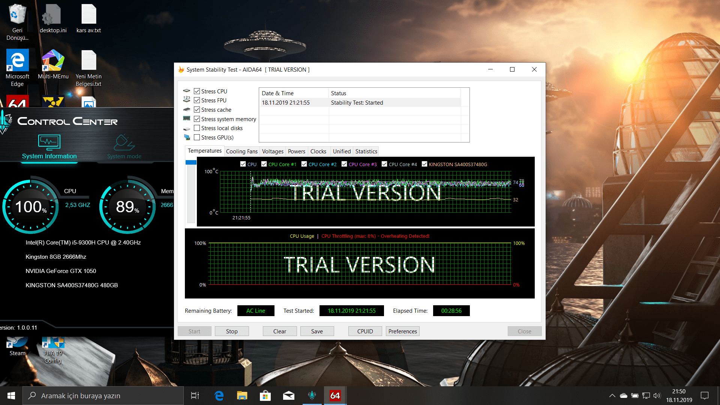Open File Explorer from taskbar
The image size is (720, 405).
tap(242, 395)
